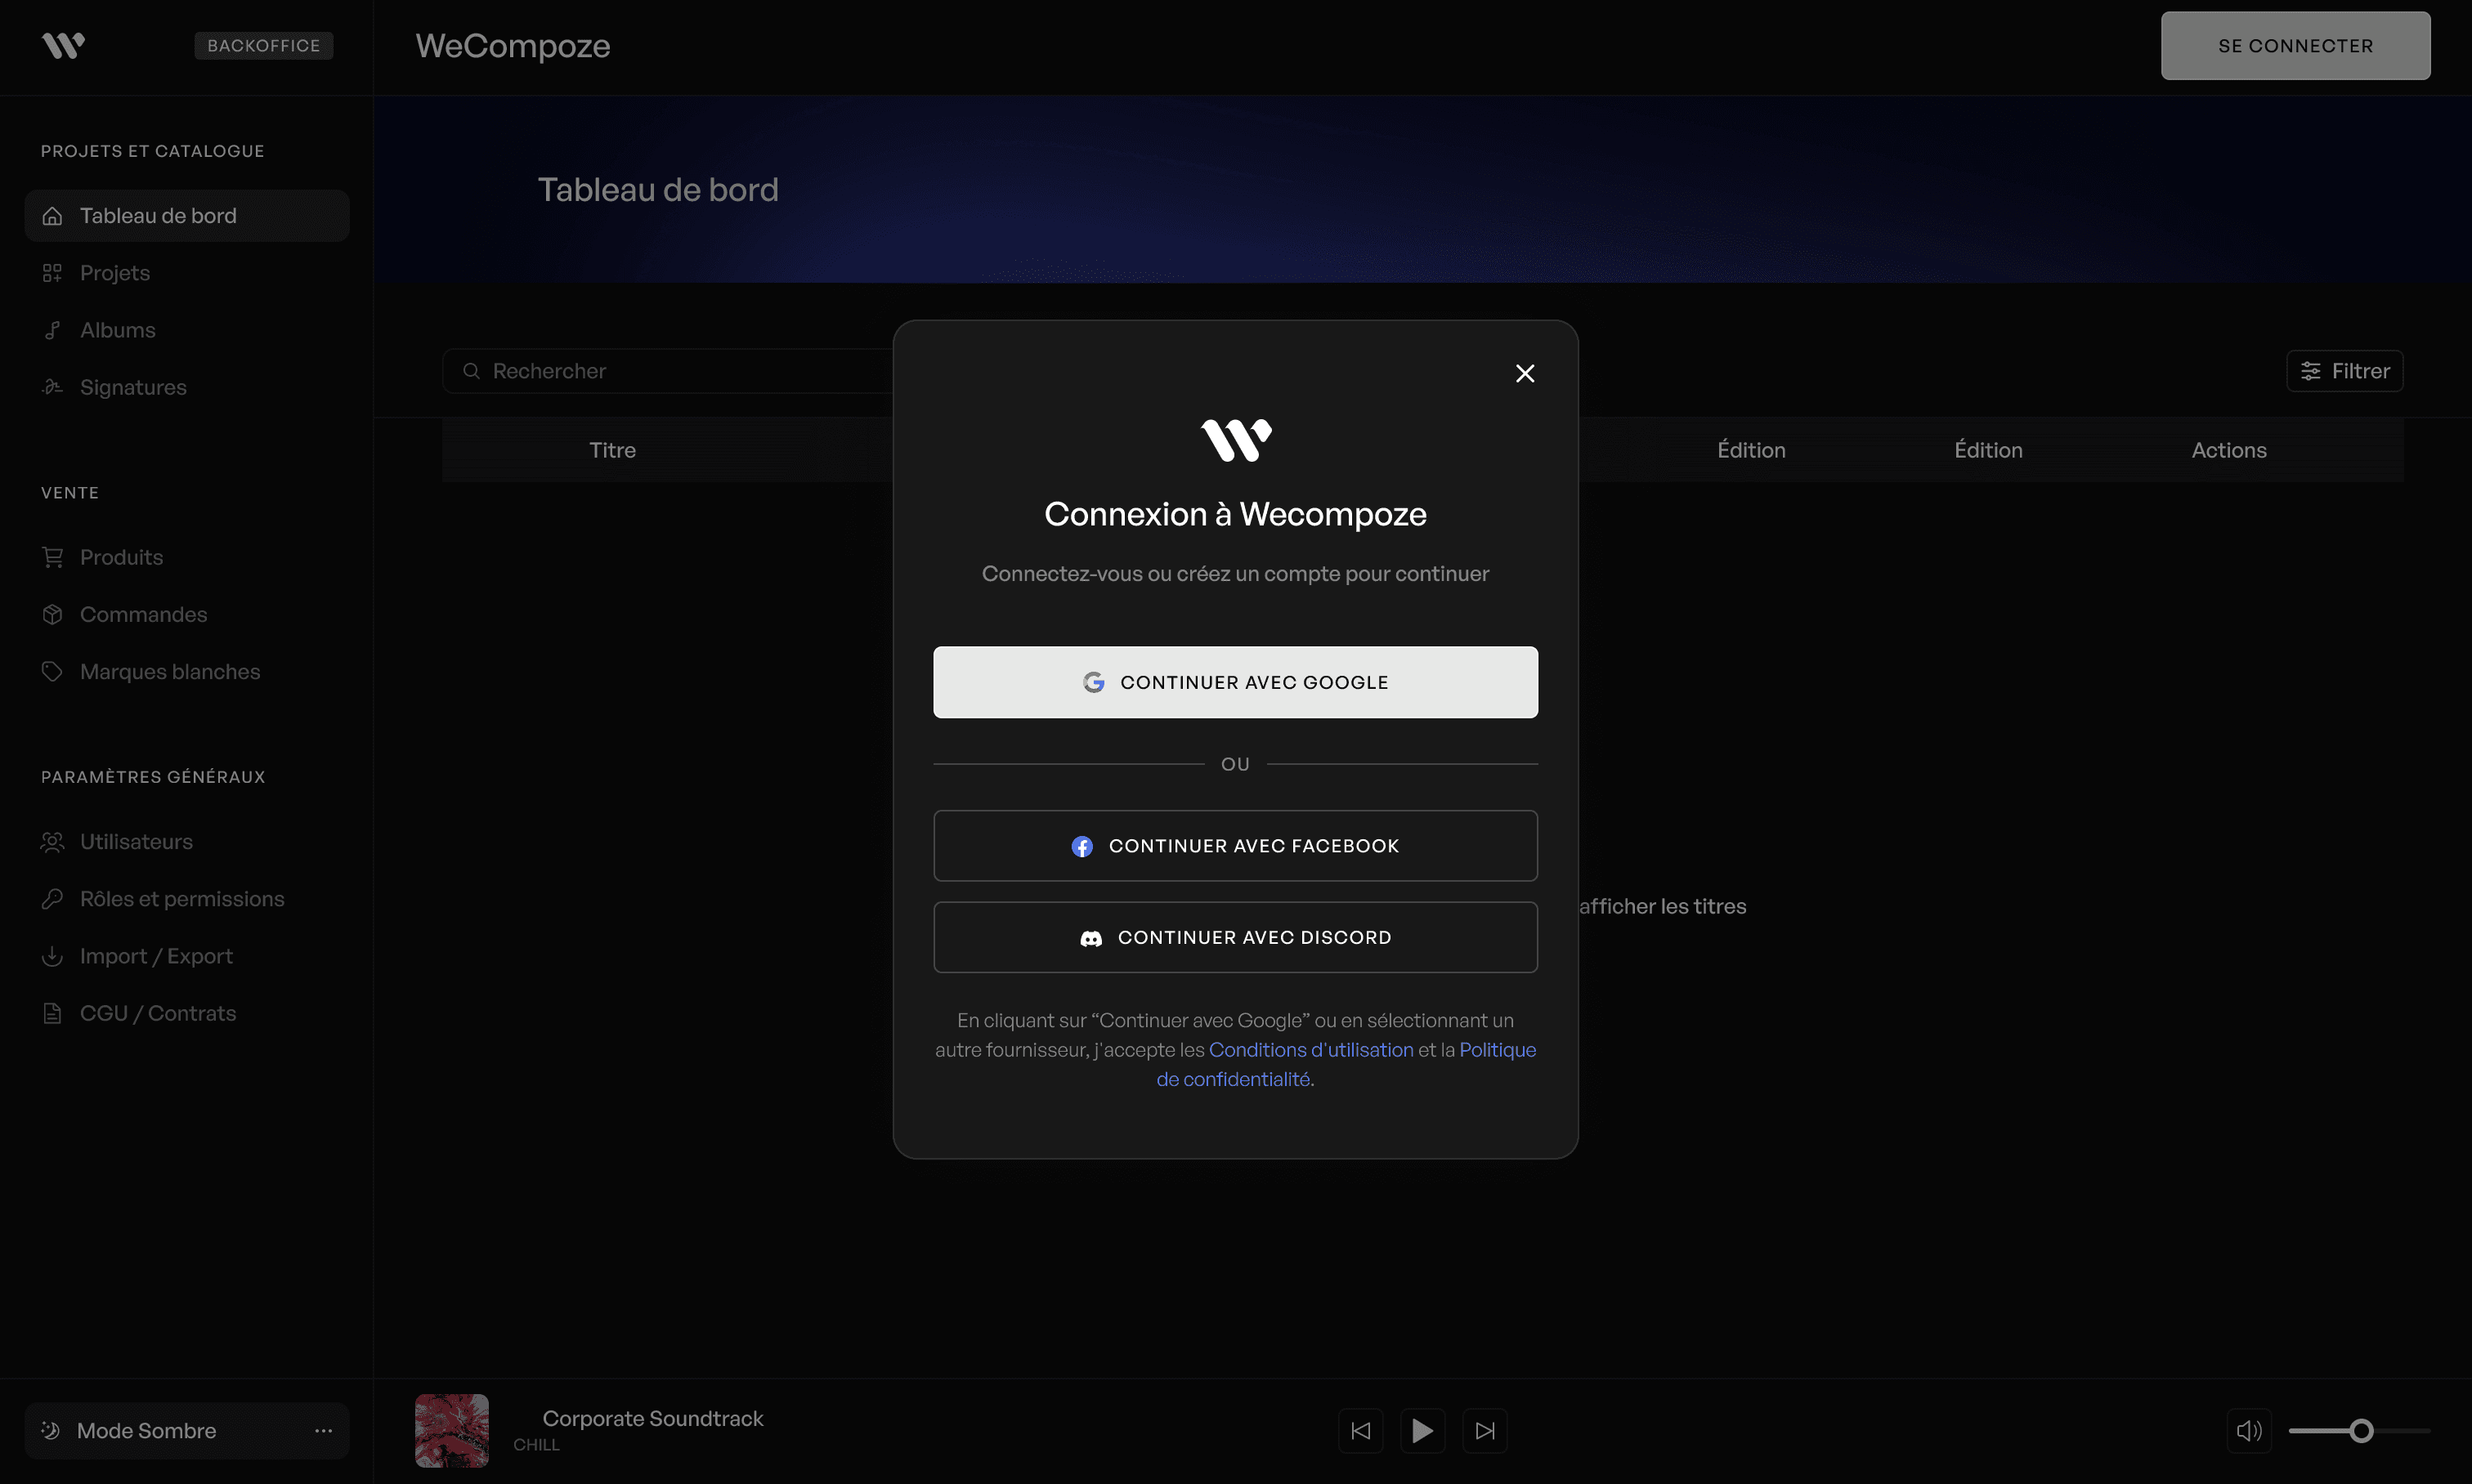
Task: Click the Utilisateurs users icon
Action: pyautogui.click(x=54, y=841)
